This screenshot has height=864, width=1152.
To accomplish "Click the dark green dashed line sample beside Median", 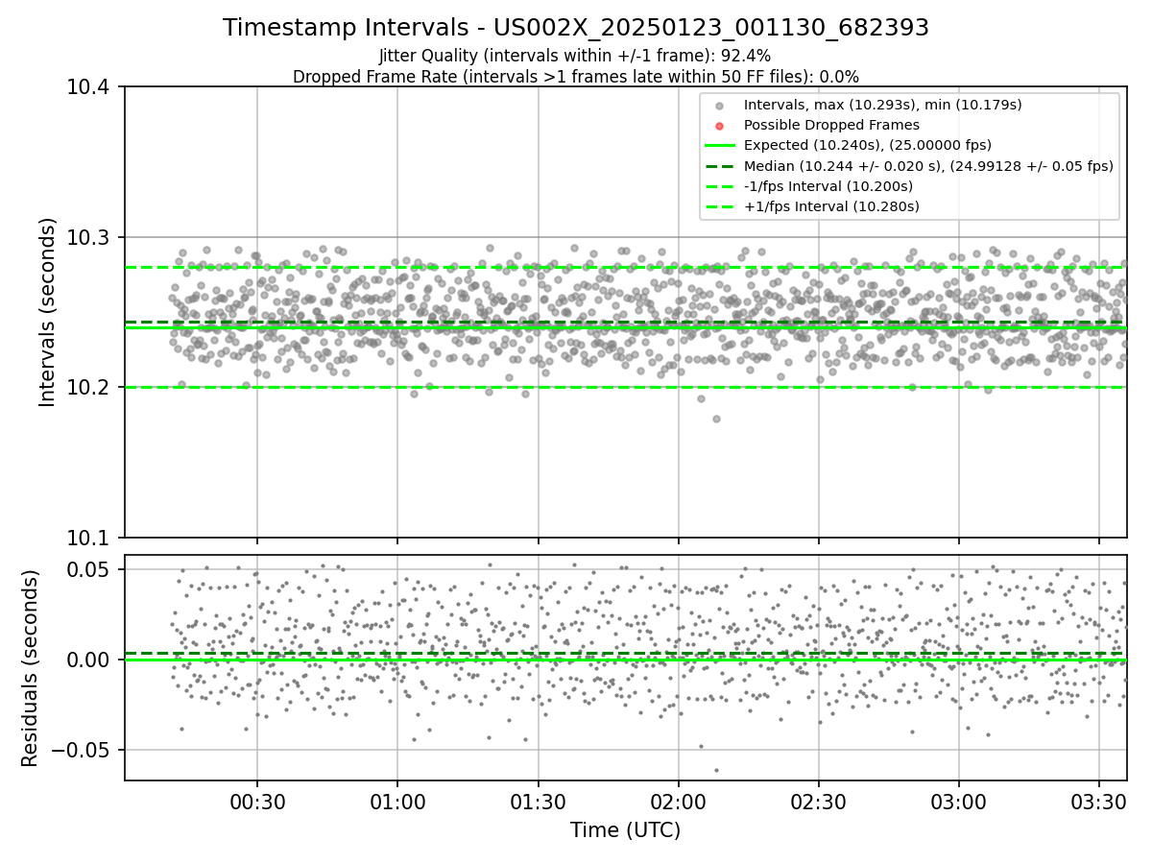I will [720, 166].
